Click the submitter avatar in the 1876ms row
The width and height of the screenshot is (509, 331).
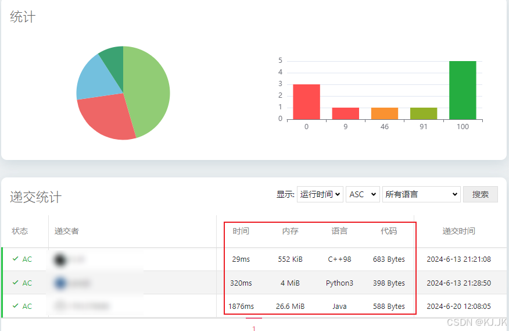pyautogui.click(x=60, y=305)
